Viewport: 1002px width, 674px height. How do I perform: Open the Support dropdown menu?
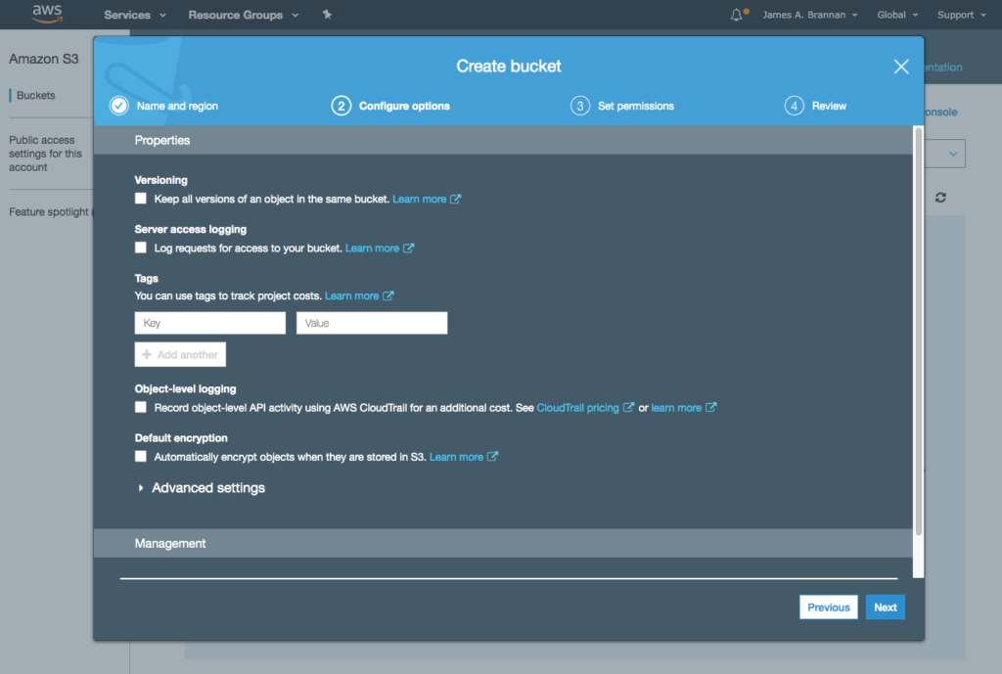click(x=962, y=15)
